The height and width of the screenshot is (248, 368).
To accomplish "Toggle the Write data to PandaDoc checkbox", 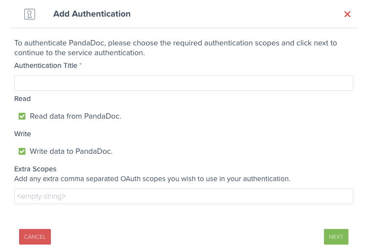I will click(22, 151).
